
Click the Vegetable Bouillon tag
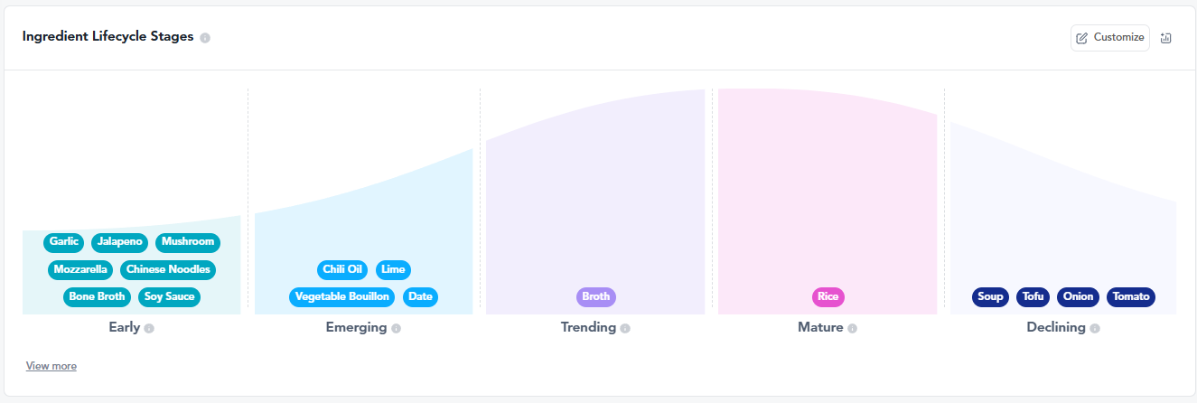point(342,296)
